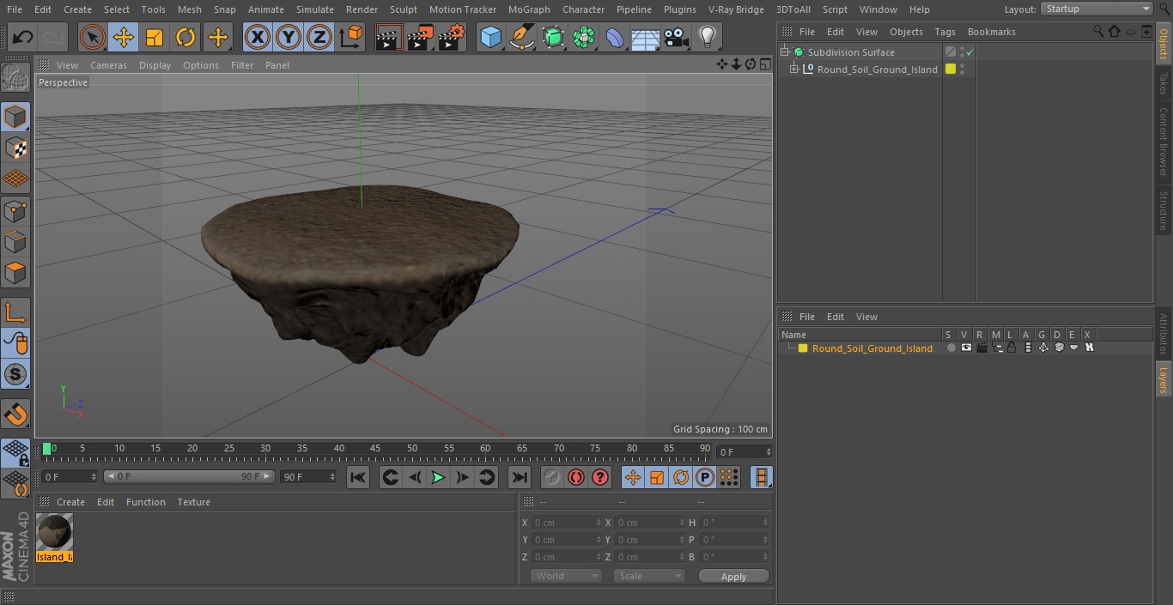The height and width of the screenshot is (605, 1173).
Task: Select the spline Pen tool
Action: (x=522, y=38)
